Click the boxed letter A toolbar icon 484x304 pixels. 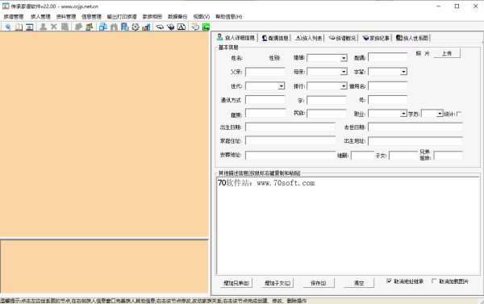(x=181, y=27)
